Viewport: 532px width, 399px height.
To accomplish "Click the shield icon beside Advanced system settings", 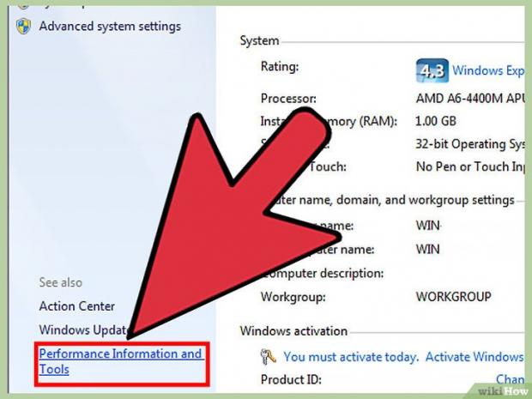I will (x=23, y=25).
